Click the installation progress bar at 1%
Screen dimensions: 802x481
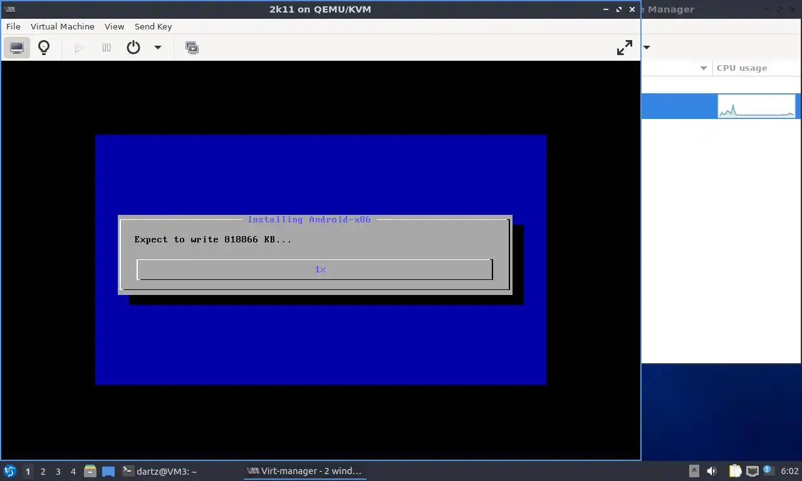tap(315, 269)
